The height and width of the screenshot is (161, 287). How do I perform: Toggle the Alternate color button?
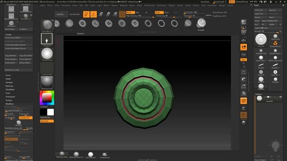tap(47, 121)
